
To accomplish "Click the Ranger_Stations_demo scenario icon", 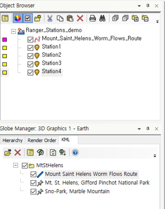I will coord(21,31).
